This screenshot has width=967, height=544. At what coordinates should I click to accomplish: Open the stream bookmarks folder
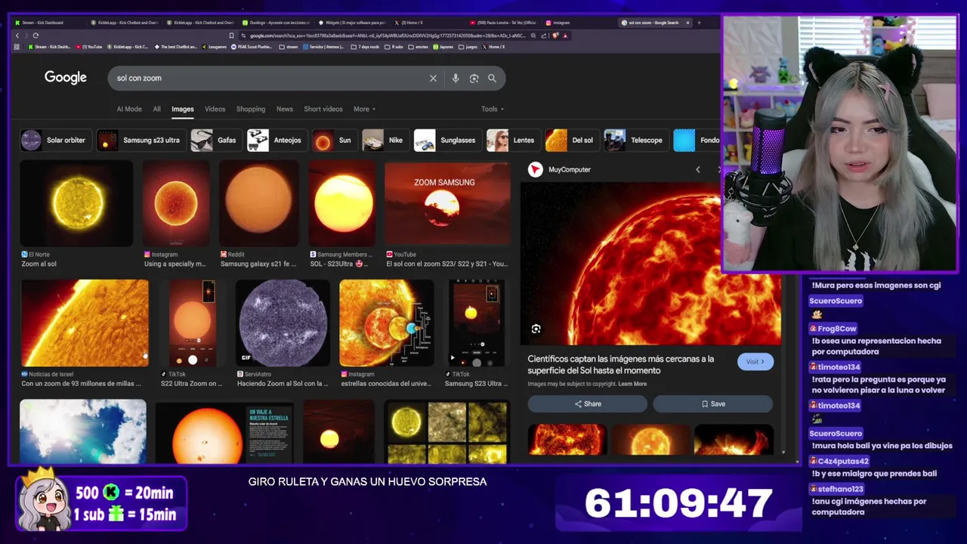pyautogui.click(x=289, y=47)
